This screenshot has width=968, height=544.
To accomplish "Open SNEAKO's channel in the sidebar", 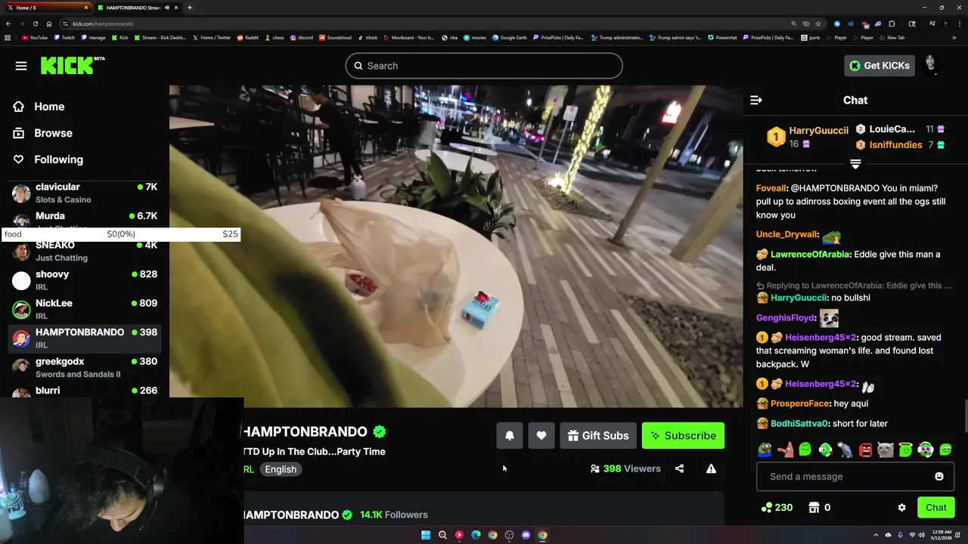I will tap(85, 251).
